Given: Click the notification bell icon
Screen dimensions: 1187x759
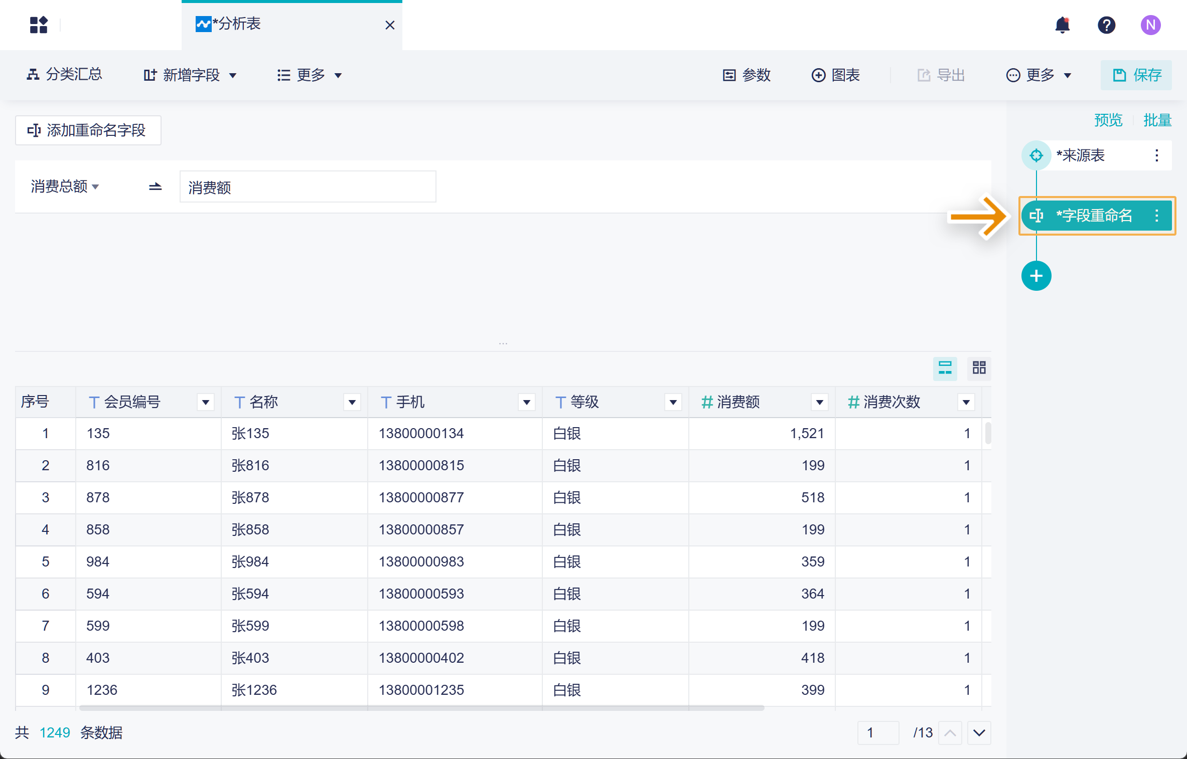Looking at the screenshot, I should coord(1062,25).
